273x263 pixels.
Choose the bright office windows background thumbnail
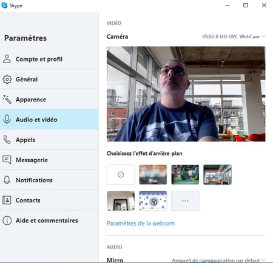[x=217, y=174]
